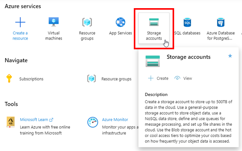This screenshot has height=151, width=242.
Task: Open Azure Database for PostgreSQL icon
Action: [x=221, y=22]
